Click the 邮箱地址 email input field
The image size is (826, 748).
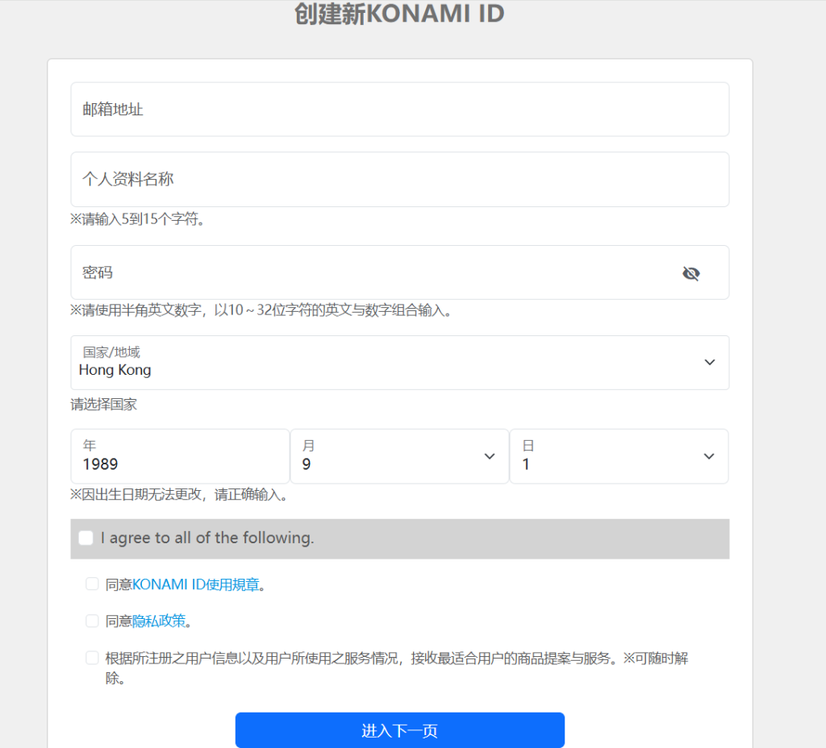[x=399, y=109]
